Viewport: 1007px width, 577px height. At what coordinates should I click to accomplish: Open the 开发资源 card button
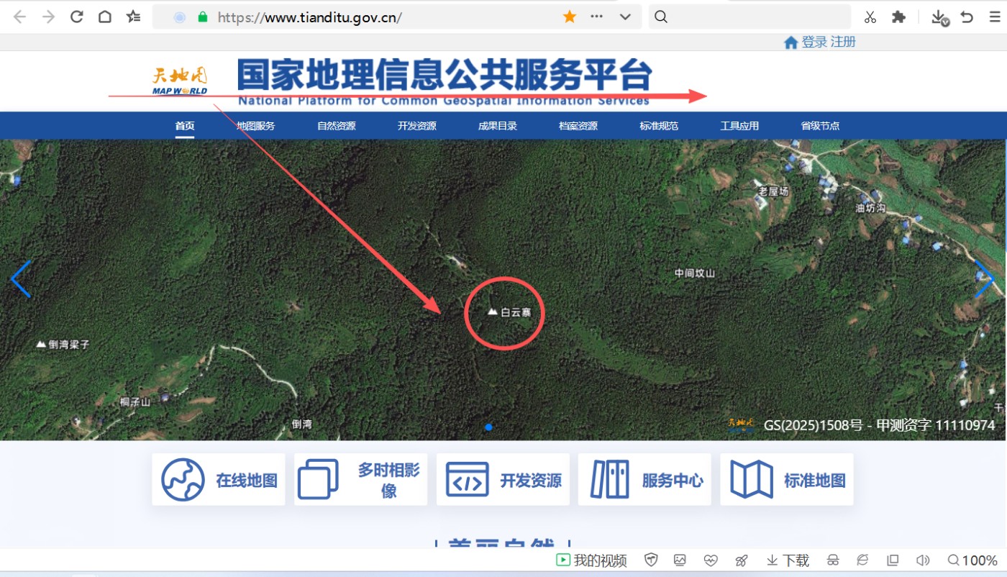pyautogui.click(x=503, y=479)
